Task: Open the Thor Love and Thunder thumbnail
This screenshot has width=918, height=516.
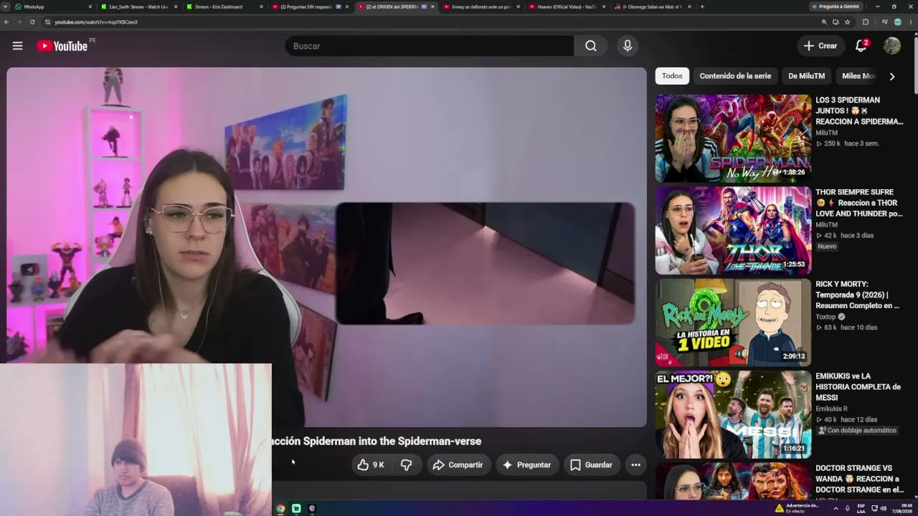Action: pos(733,231)
